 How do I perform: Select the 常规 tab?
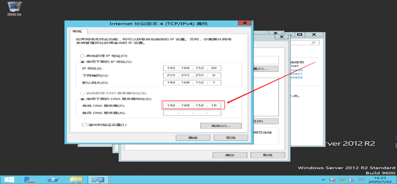[x=77, y=31]
